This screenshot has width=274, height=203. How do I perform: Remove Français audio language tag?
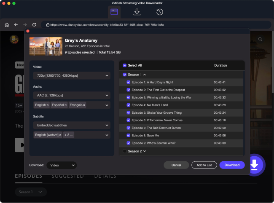(x=84, y=105)
